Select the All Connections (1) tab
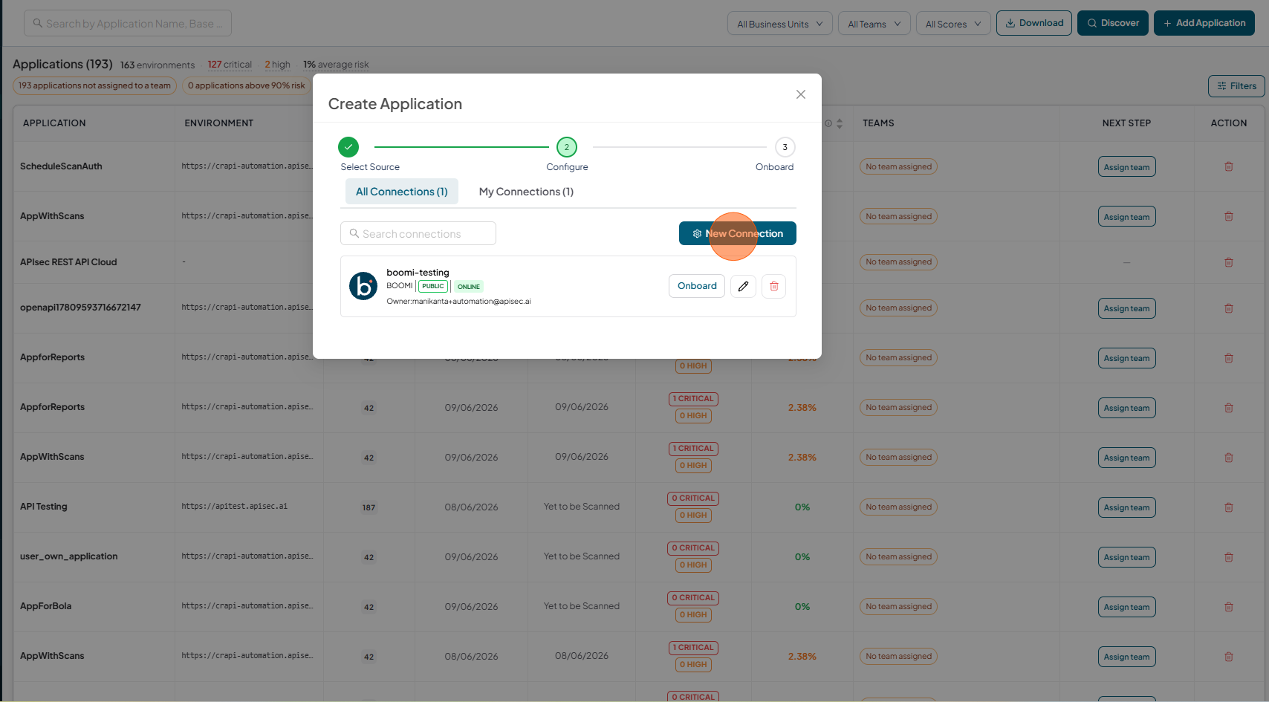This screenshot has height=702, width=1269. coord(402,192)
